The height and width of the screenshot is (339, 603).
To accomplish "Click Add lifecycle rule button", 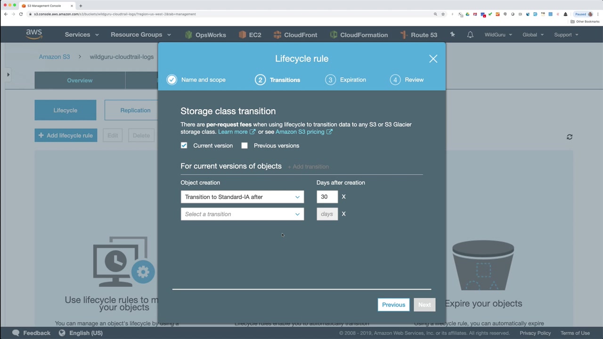I will (x=65, y=136).
